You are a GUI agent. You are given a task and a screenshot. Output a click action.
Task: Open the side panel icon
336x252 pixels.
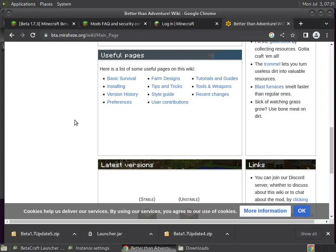(306, 35)
